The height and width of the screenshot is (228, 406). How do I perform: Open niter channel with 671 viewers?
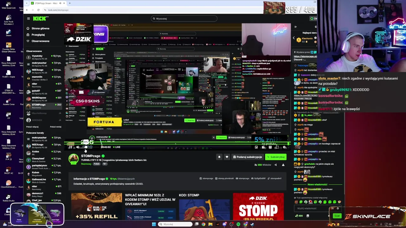(44, 85)
